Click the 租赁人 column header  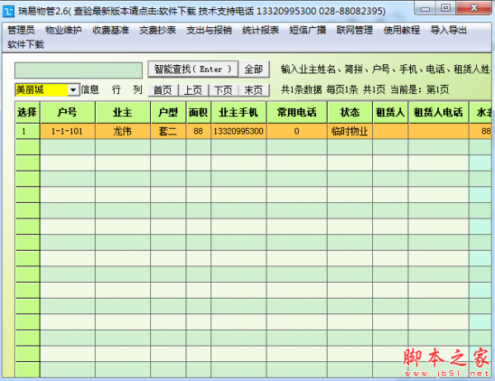click(x=390, y=112)
